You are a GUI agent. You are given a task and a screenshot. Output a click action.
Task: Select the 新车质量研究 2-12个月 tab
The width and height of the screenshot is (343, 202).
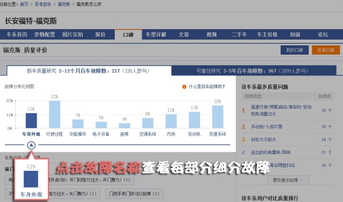(x=89, y=71)
